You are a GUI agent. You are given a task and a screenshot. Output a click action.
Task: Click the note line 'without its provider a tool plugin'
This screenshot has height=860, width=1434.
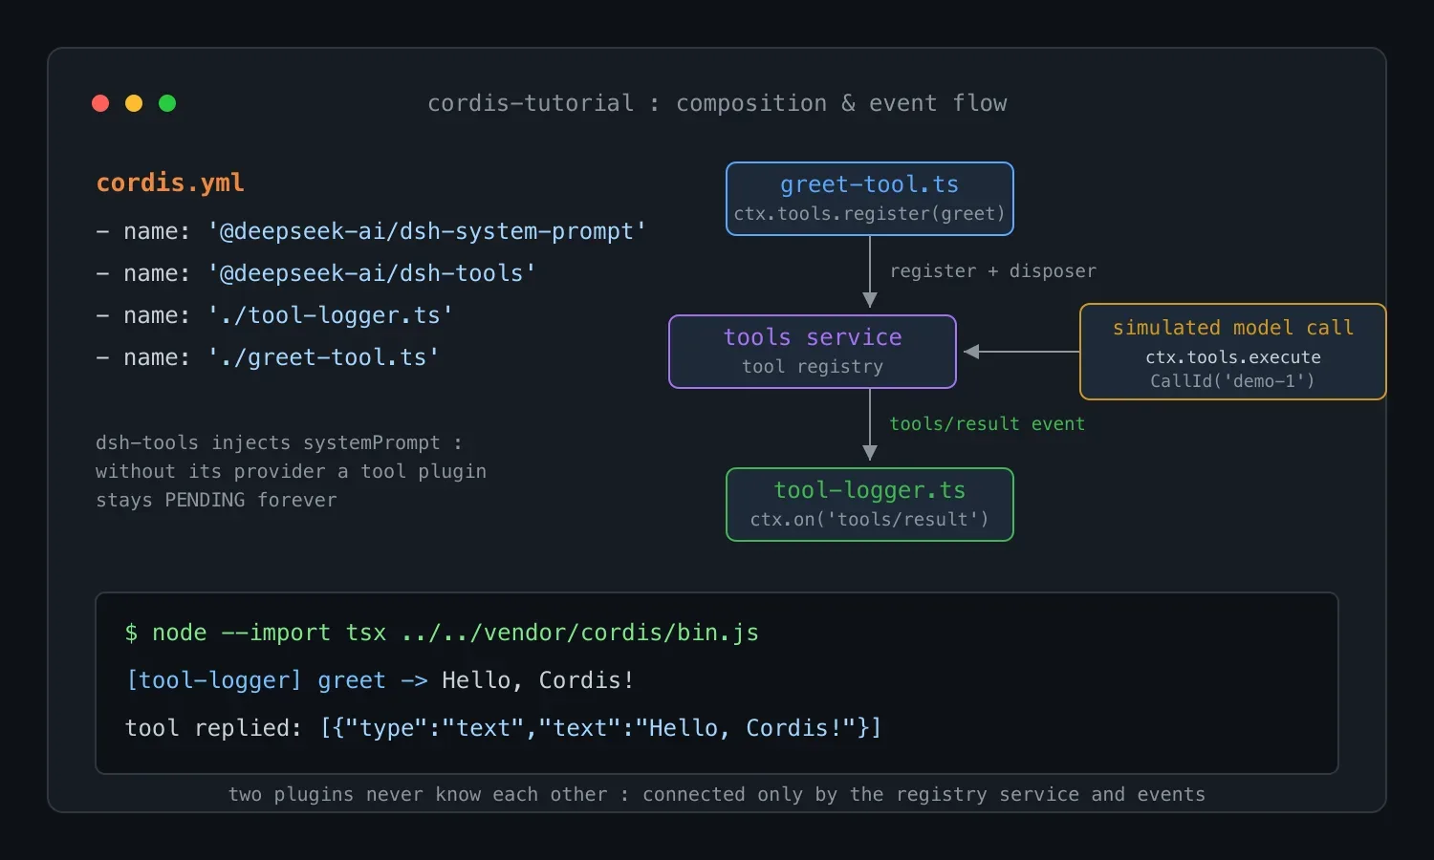(x=291, y=471)
